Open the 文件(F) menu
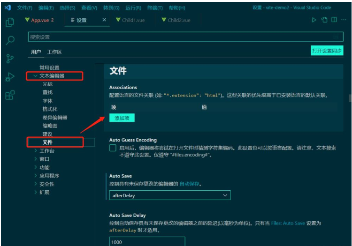Screen dimensions: 352x246 [25, 8]
